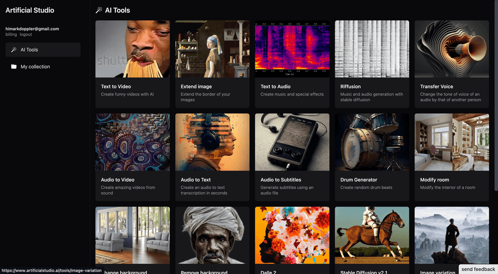Screen dimensions: 498x274
Task: Launch the Drum Generator tool
Action: point(372,157)
